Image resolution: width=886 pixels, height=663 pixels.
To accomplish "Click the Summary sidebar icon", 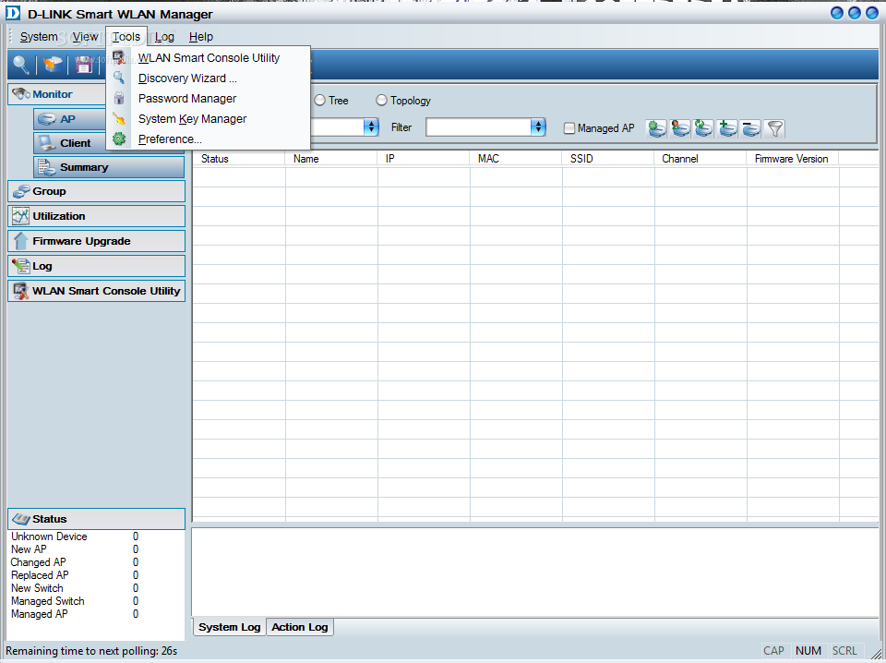I will point(46,167).
